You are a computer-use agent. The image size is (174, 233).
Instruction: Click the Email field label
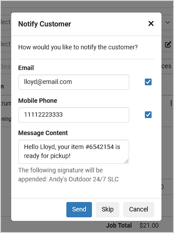[x=26, y=68]
